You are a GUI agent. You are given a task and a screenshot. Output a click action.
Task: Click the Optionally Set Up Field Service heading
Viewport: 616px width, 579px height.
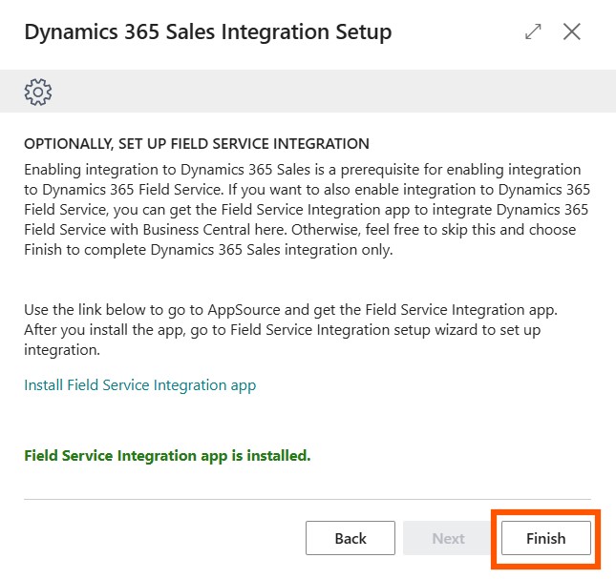point(196,144)
